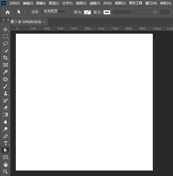The width and height of the screenshot is (173, 176).
Task: Expand the toolbar with double-arrow icon
Action: [3, 20]
